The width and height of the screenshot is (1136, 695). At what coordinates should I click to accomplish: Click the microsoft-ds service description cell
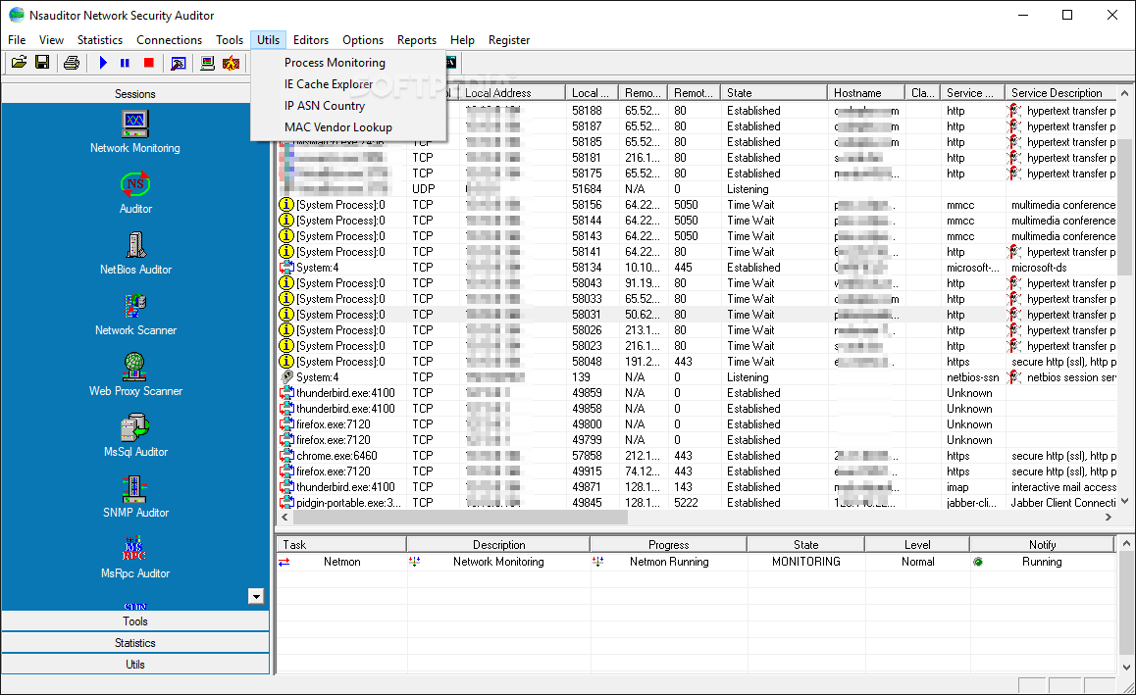[1060, 268]
